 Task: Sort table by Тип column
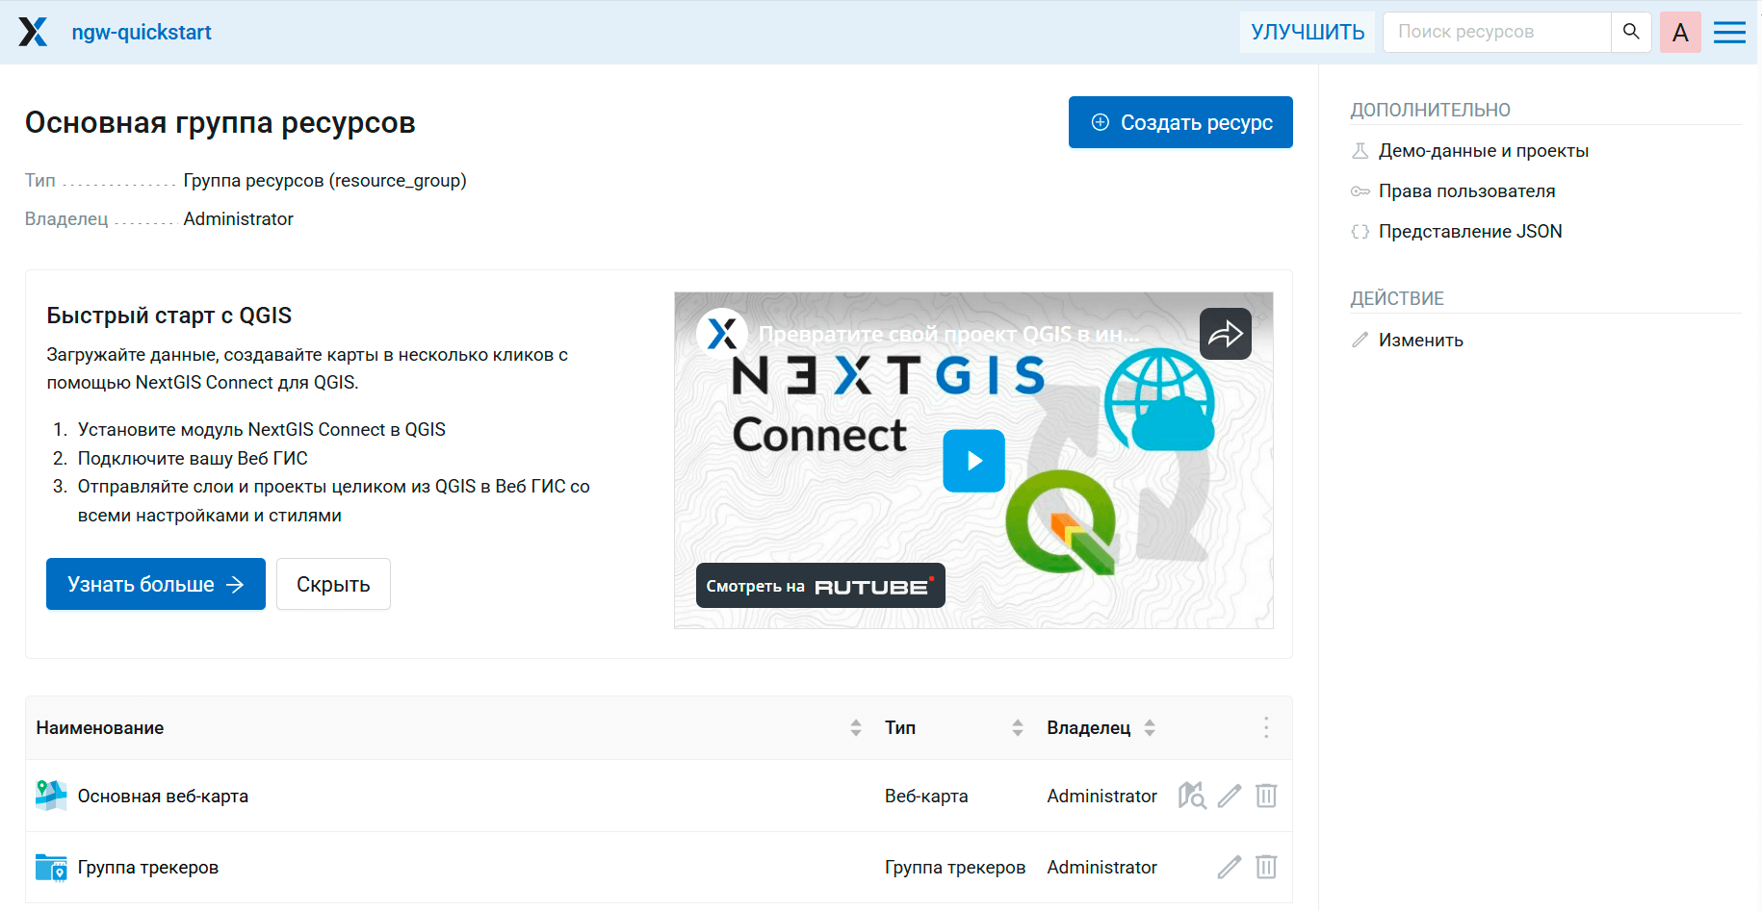click(1018, 728)
